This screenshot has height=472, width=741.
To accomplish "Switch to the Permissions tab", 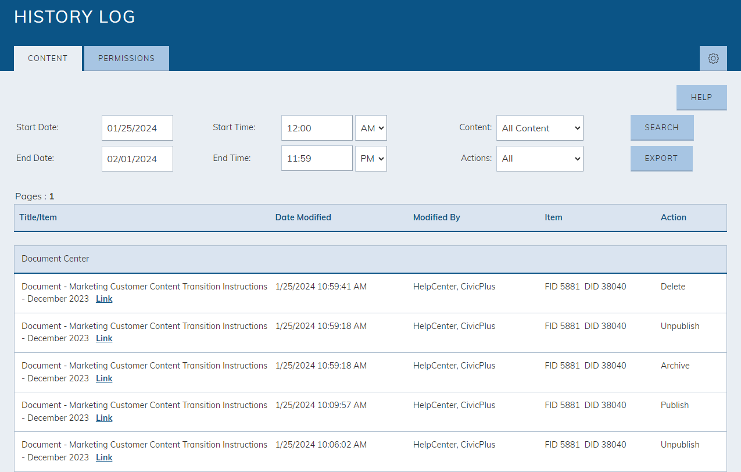I will point(127,58).
